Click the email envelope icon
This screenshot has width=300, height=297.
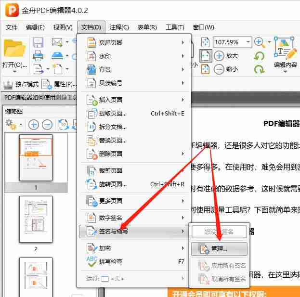pos(57,42)
